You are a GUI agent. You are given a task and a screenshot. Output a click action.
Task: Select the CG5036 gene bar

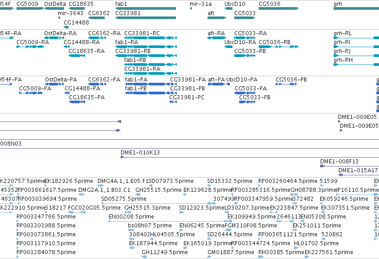click(x=279, y=8)
